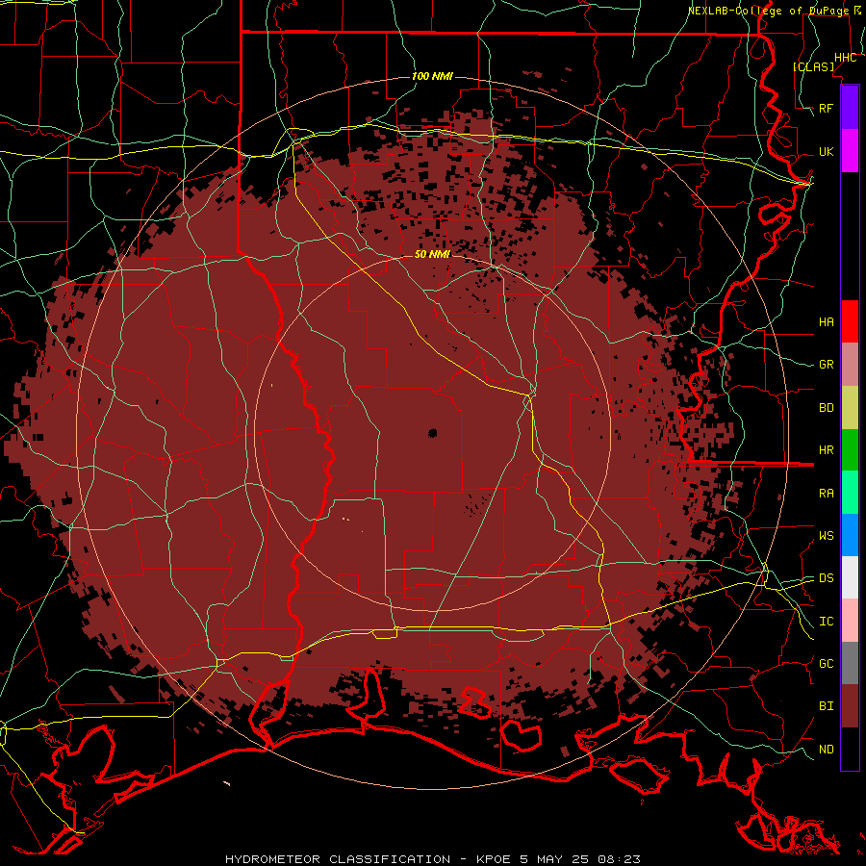866x866 pixels.
Task: Click the HA legend label
Action: tap(827, 321)
